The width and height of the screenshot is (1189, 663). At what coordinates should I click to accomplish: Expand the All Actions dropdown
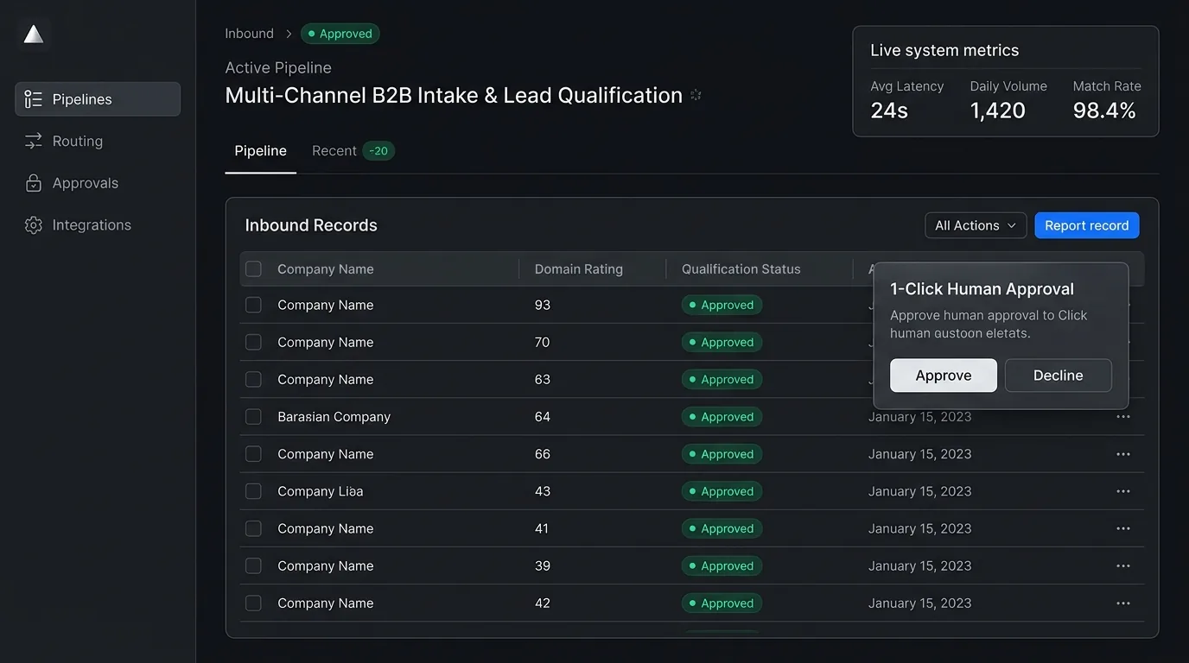click(976, 225)
